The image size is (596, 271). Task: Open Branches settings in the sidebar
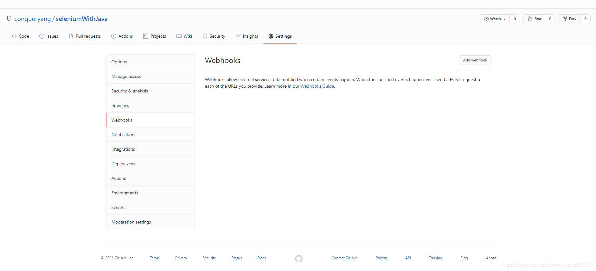pos(151,105)
